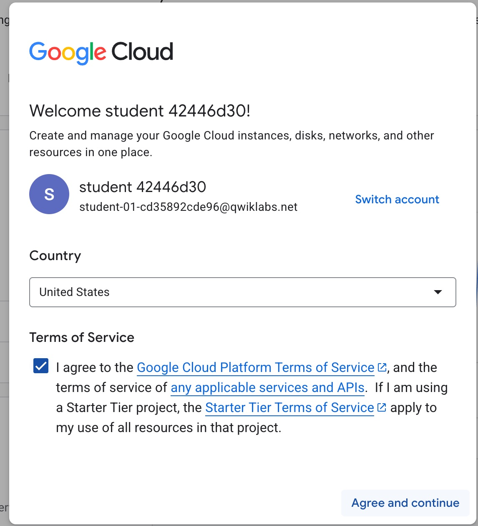Click the account name student 42446d30

(143, 187)
